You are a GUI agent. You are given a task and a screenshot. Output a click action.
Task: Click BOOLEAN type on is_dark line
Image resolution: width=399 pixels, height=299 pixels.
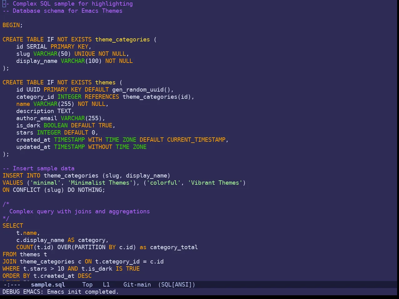tap(55, 126)
